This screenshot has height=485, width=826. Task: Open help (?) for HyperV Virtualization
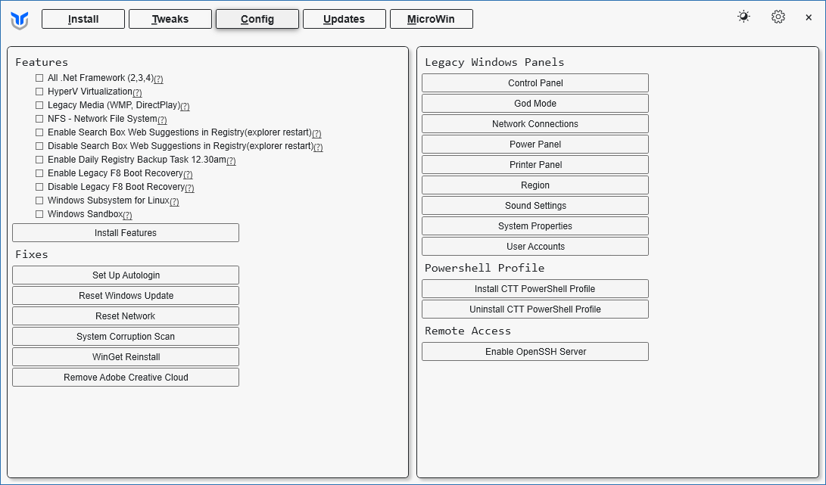pyautogui.click(x=137, y=92)
